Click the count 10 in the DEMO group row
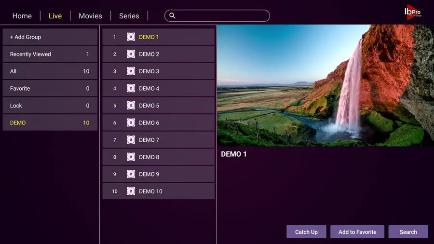Image resolution: width=434 pixels, height=244 pixels. pos(86,123)
